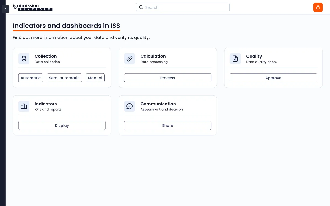Click the Collection card title

(46, 56)
